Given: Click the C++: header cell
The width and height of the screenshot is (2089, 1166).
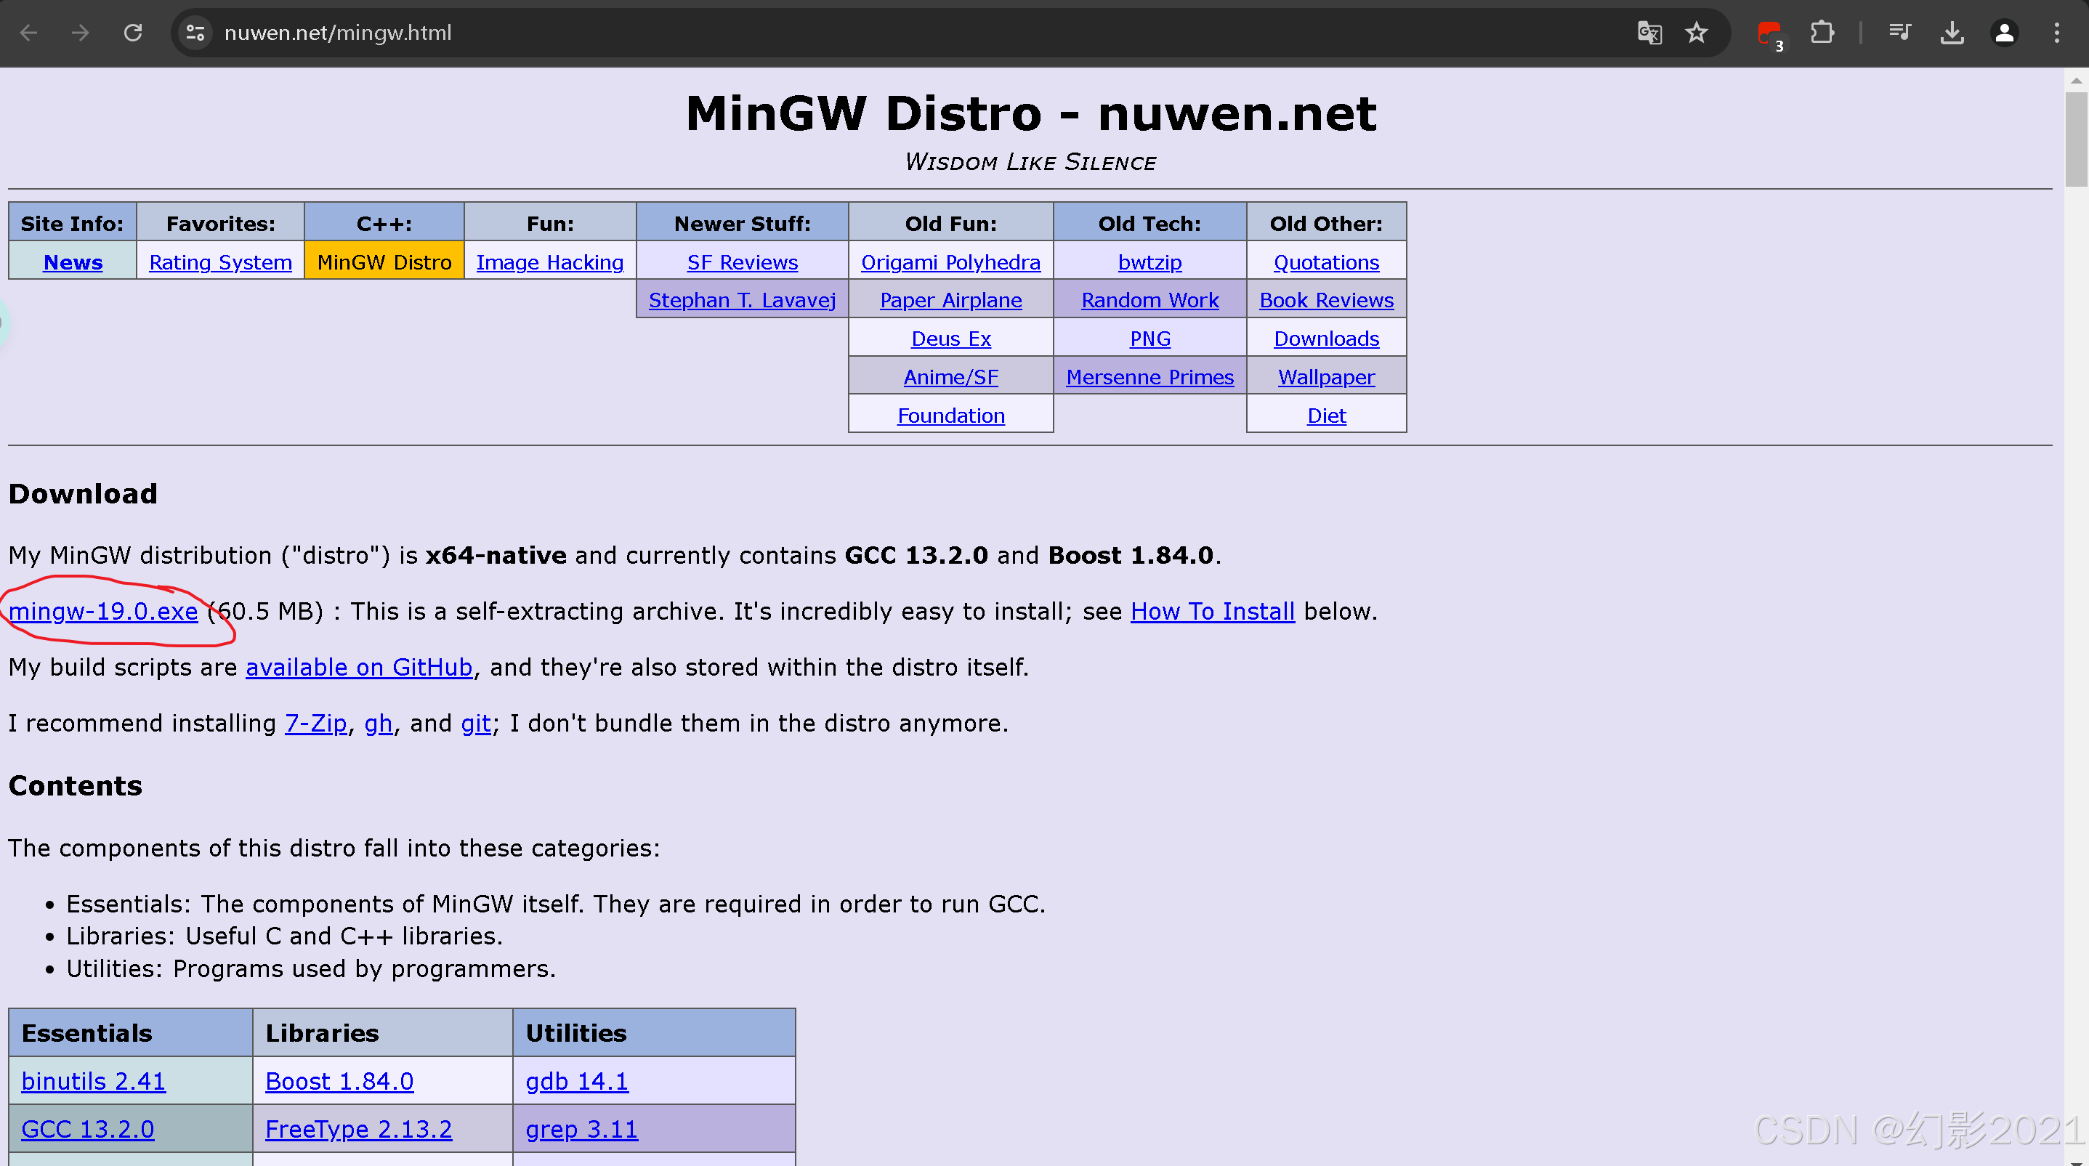Looking at the screenshot, I should point(384,223).
